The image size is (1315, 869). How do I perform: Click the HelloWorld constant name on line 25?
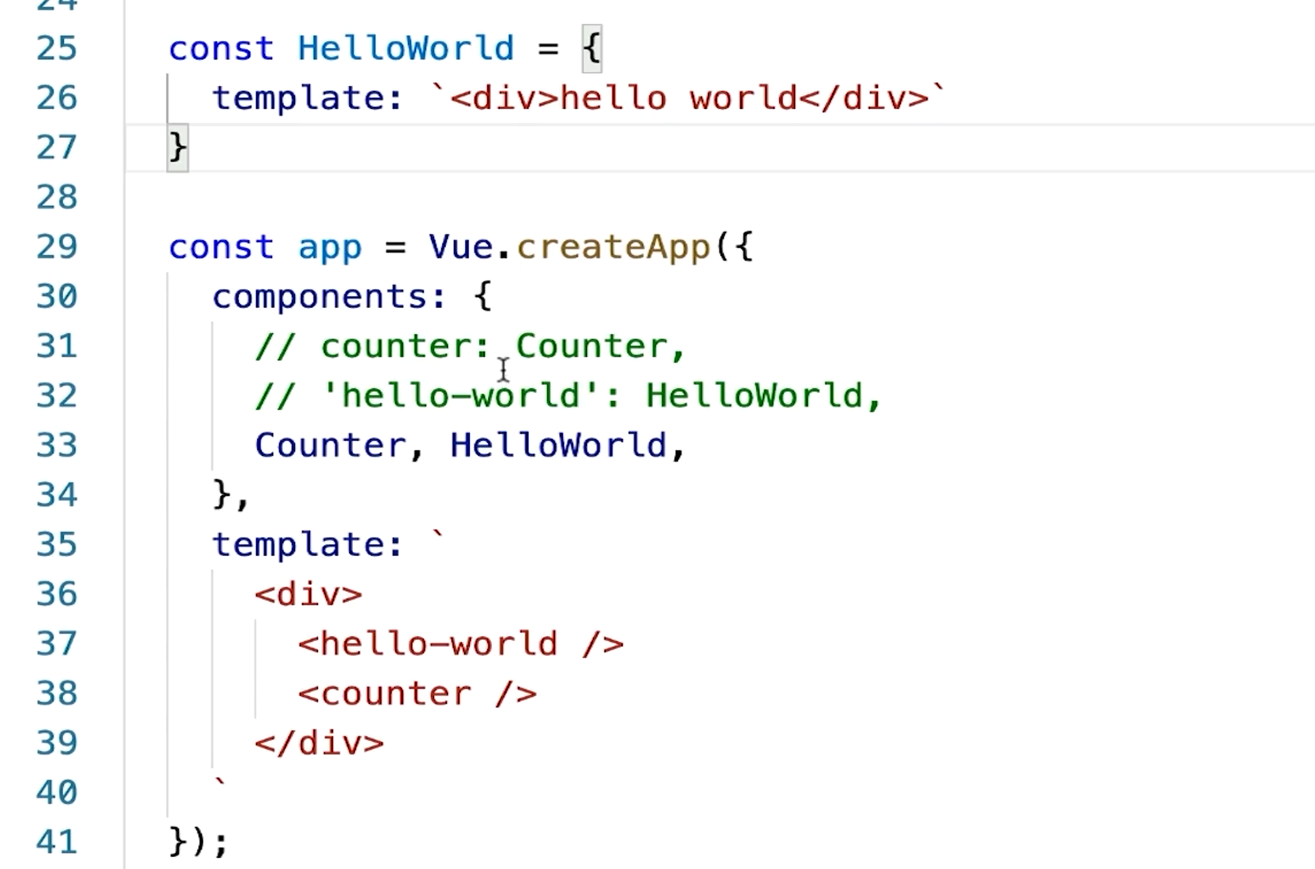406,49
